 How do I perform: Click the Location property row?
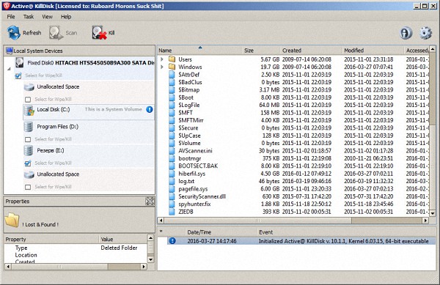tap(76, 255)
